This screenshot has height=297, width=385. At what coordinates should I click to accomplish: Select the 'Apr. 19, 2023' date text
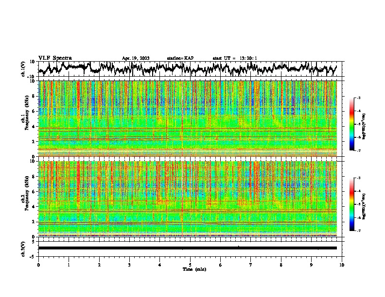[136, 58]
